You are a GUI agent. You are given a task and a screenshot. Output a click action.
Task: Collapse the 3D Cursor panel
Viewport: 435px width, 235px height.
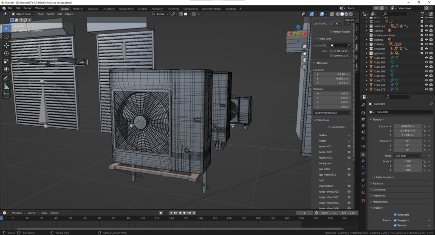(321, 63)
